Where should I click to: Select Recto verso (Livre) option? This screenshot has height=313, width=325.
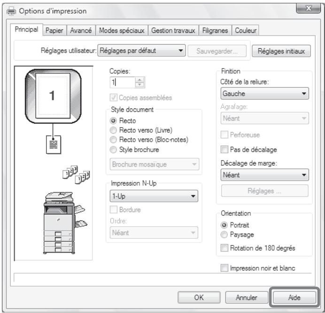click(113, 130)
